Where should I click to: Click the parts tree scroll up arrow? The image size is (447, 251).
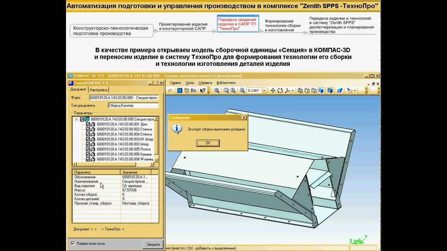click(x=156, y=119)
